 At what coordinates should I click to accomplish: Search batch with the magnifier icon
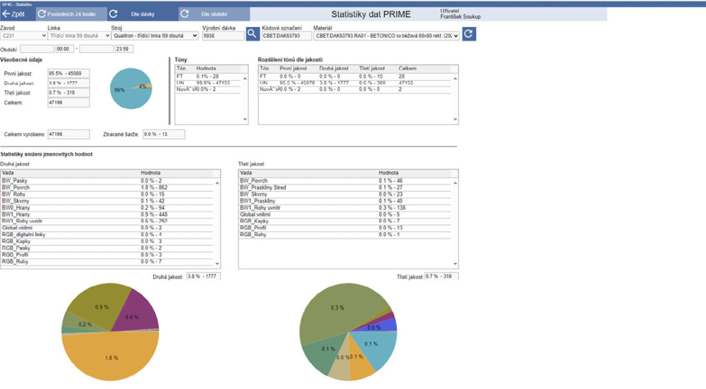coord(252,34)
